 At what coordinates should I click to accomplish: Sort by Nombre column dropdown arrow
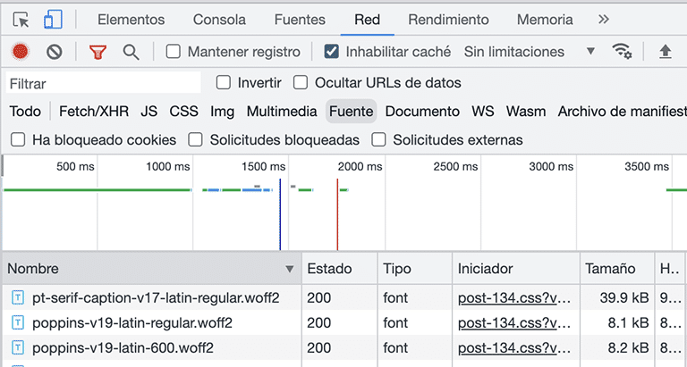click(x=290, y=269)
